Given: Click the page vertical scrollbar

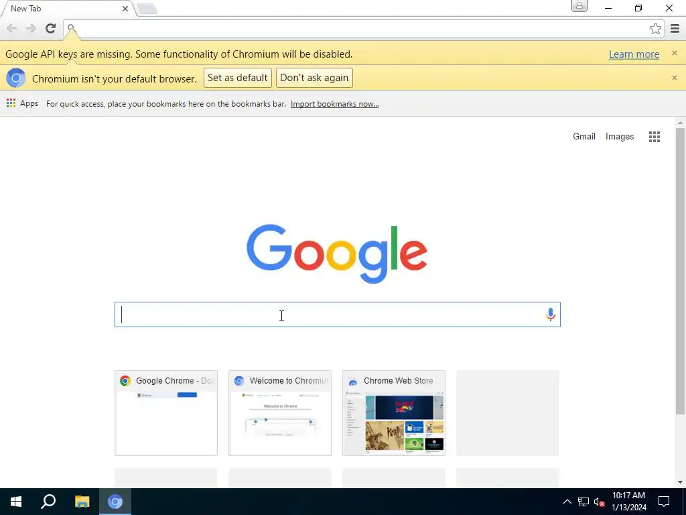Looking at the screenshot, I should pos(680,271).
